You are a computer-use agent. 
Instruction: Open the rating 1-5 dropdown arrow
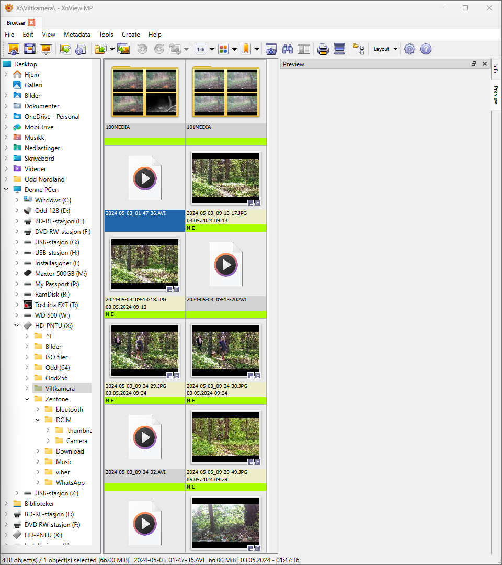[212, 49]
